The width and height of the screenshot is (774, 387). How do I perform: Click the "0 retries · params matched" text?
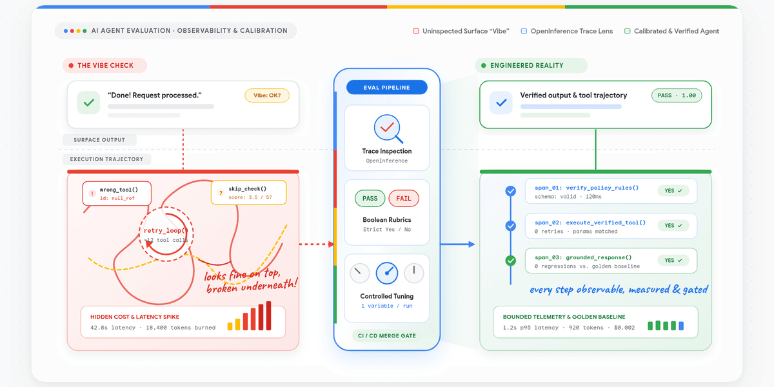(x=576, y=231)
